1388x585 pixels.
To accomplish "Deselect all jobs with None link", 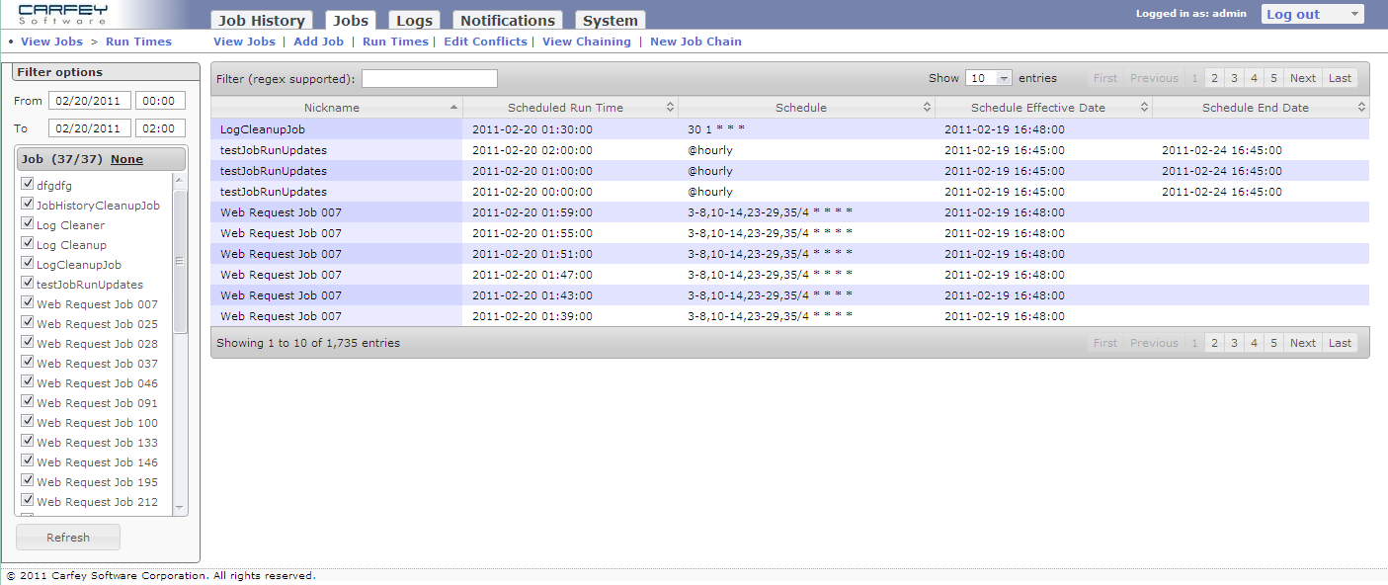I will pos(126,159).
